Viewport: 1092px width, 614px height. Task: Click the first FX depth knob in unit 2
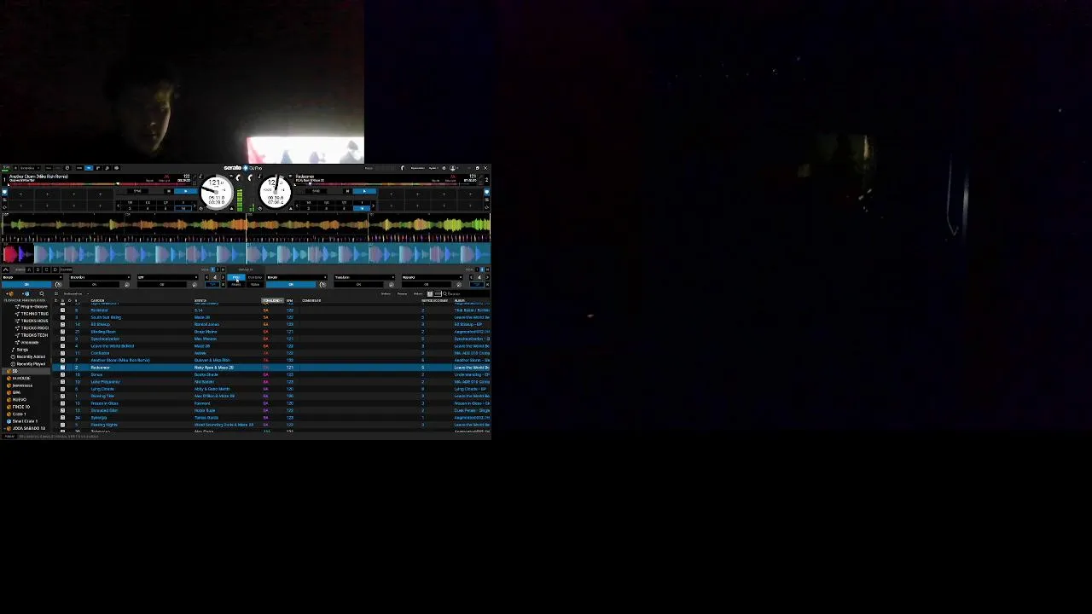click(322, 284)
